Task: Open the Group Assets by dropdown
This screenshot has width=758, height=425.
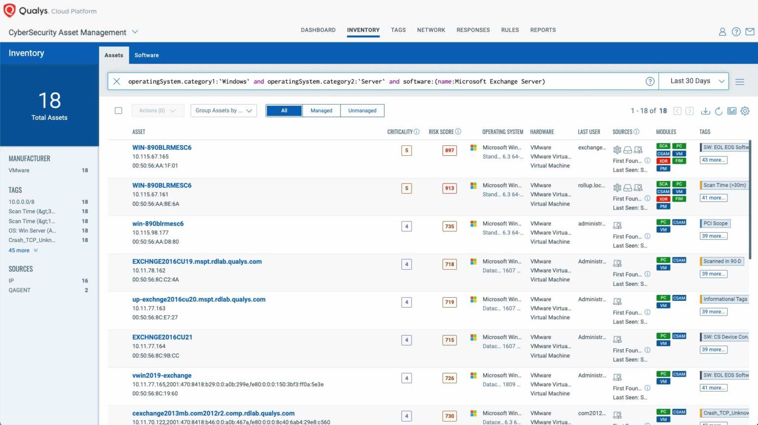Action: click(x=223, y=110)
